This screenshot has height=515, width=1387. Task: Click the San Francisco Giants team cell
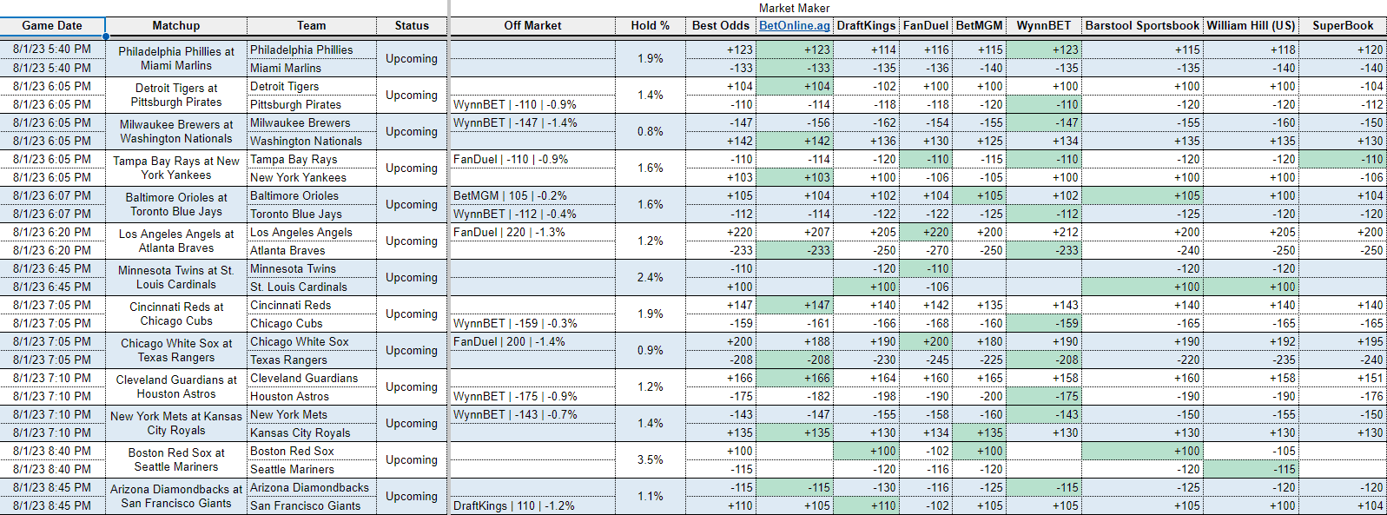[312, 505]
